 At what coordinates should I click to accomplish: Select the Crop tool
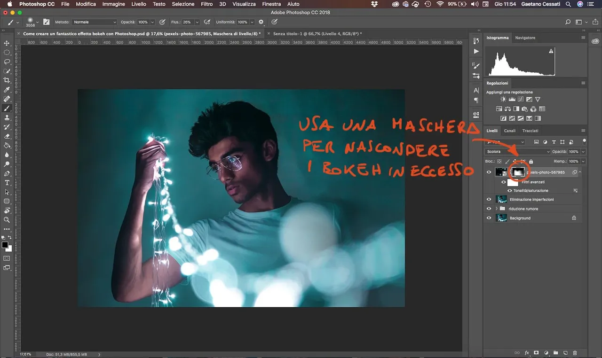click(x=7, y=80)
